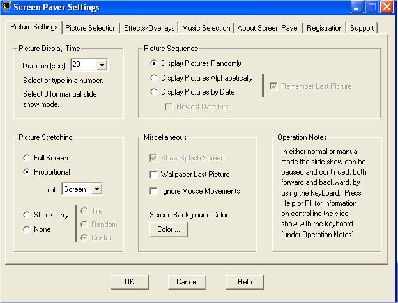Expand the Limit dropdown arrow

click(x=96, y=189)
